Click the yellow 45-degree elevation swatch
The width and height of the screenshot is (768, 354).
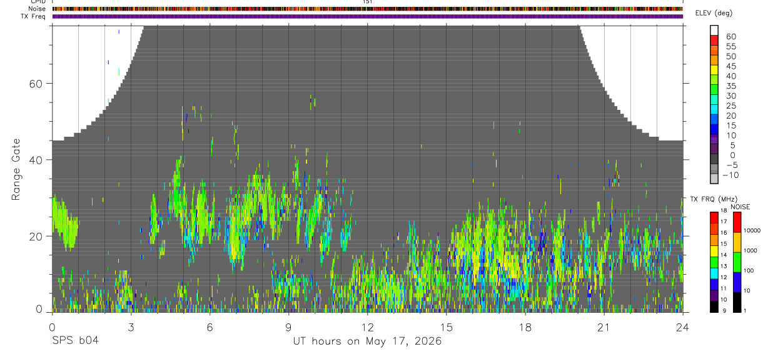point(715,69)
